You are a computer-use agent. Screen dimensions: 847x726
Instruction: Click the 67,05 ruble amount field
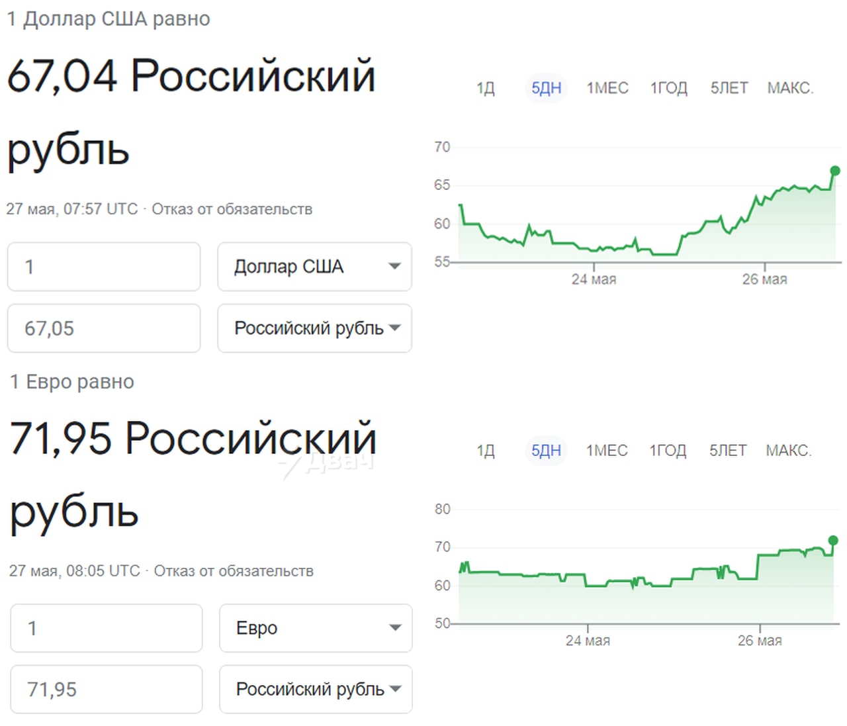[x=104, y=328]
